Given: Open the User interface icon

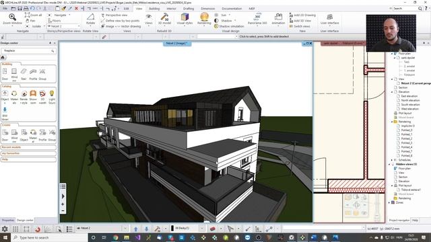Looking at the screenshot, I should click(329, 19).
